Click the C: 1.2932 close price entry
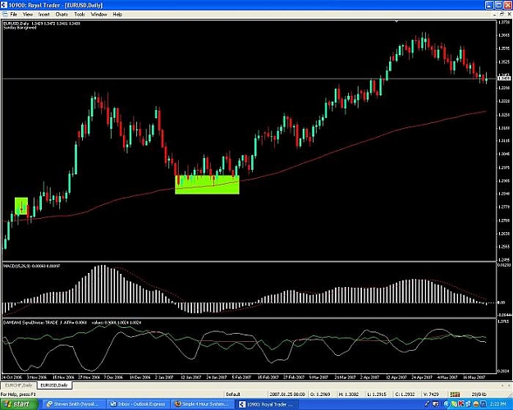This screenshot has height=410, width=513. coord(405,394)
